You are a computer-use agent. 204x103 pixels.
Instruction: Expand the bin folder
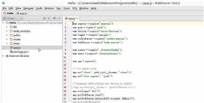point(7,27)
